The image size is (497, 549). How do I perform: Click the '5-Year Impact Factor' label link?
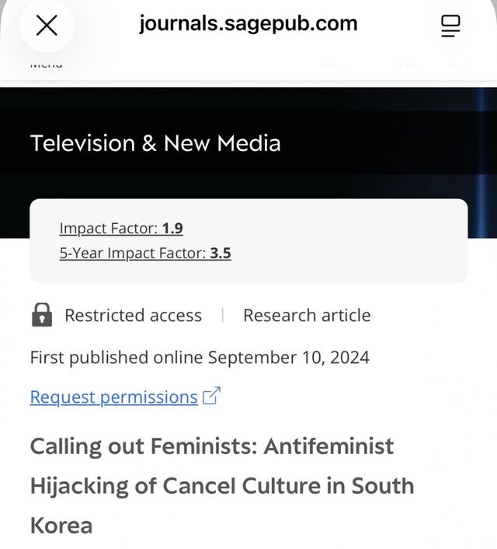[133, 253]
